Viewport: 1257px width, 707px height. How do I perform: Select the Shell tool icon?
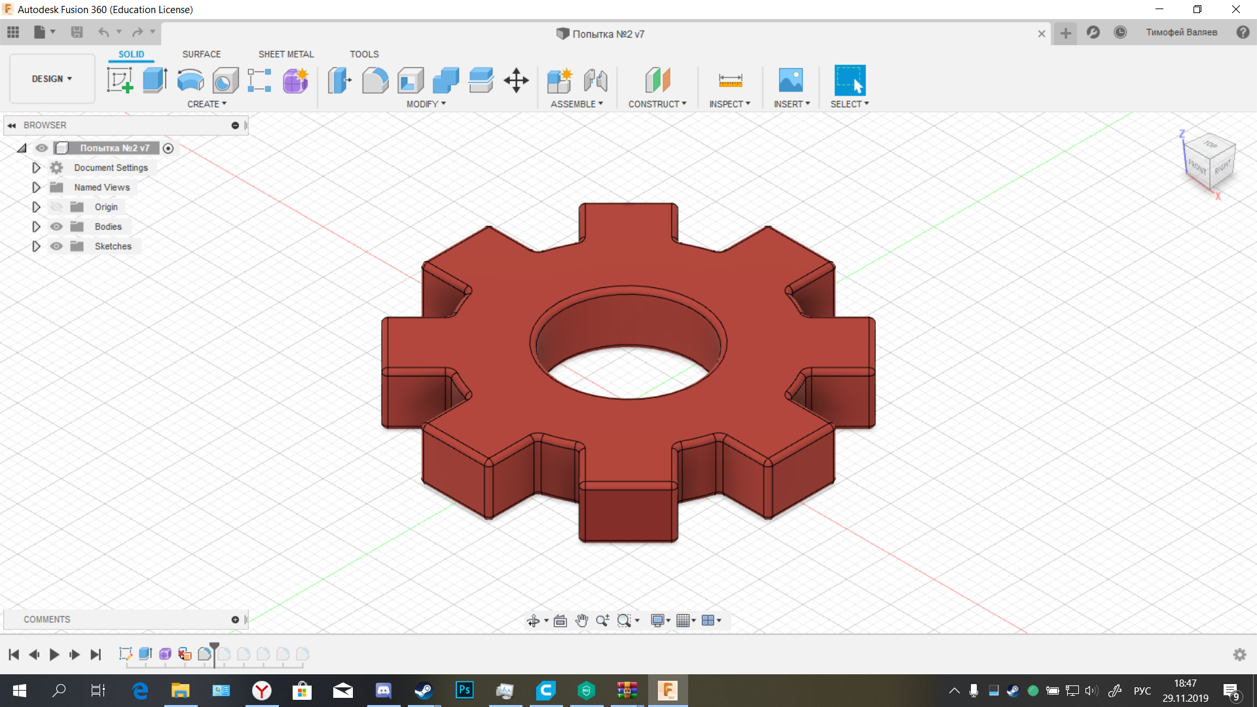[x=410, y=81]
